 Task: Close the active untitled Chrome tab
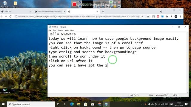[98, 12]
